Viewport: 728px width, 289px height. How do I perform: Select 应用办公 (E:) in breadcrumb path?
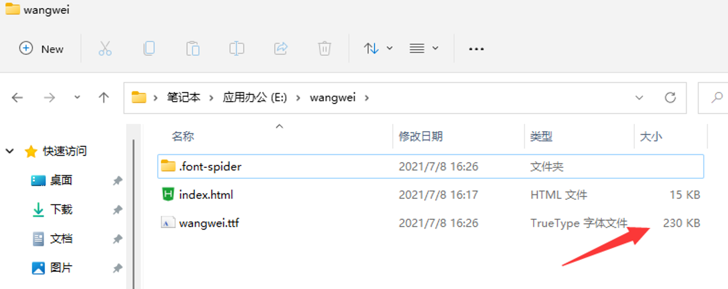pos(255,97)
